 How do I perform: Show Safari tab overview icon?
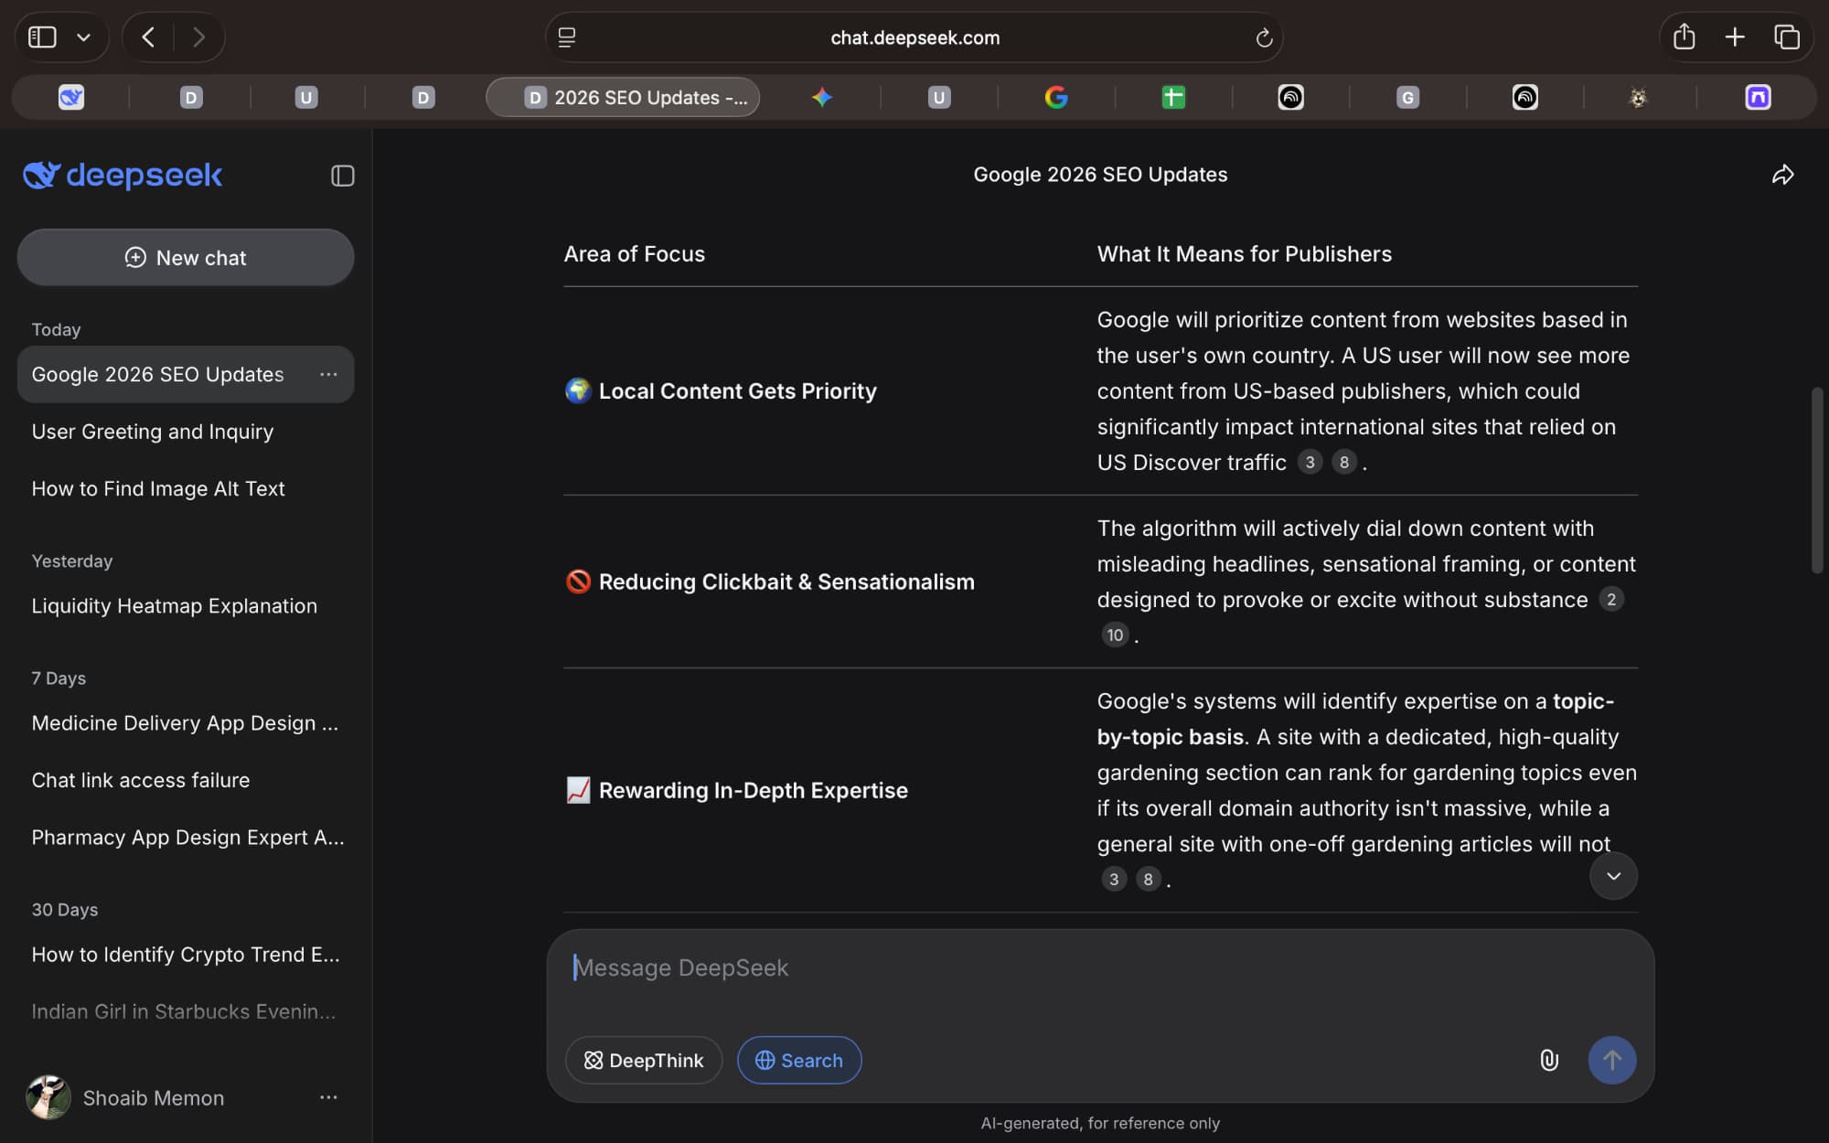[1786, 37]
